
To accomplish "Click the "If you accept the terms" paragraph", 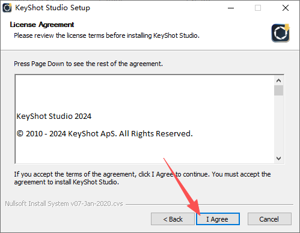I will [x=142, y=178].
